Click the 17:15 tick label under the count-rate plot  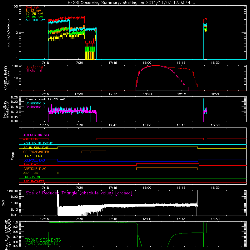(44, 63)
